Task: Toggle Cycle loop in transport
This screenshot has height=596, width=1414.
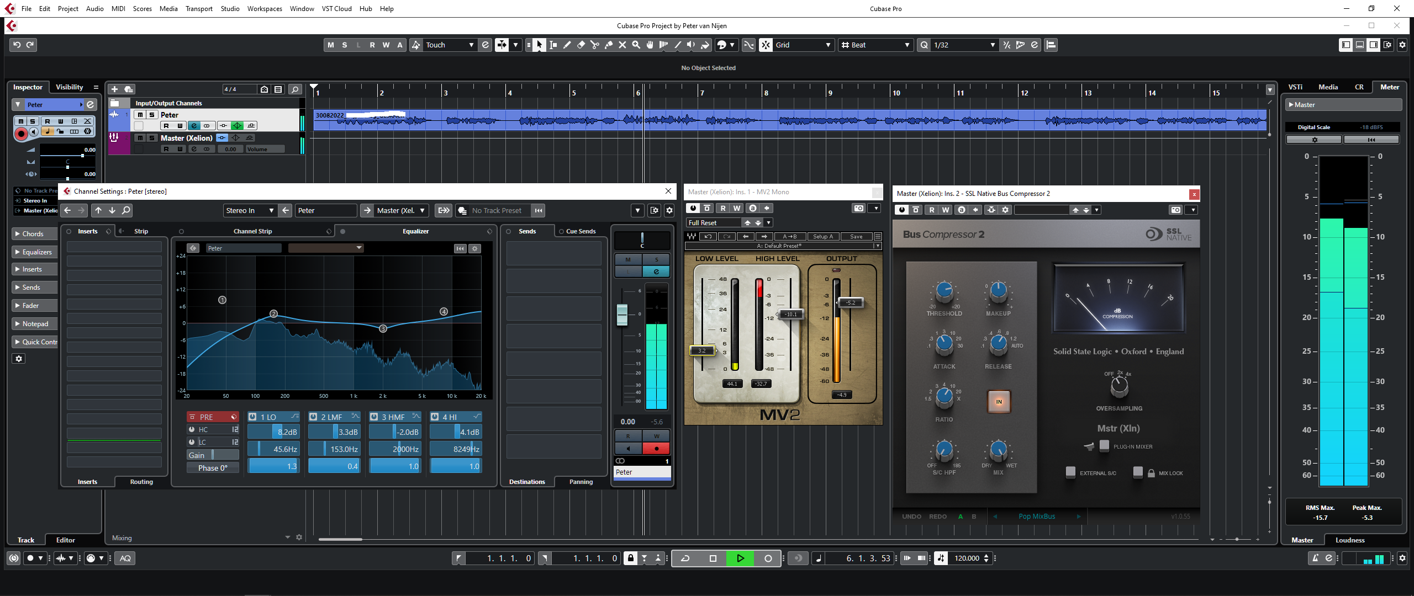Action: (685, 558)
